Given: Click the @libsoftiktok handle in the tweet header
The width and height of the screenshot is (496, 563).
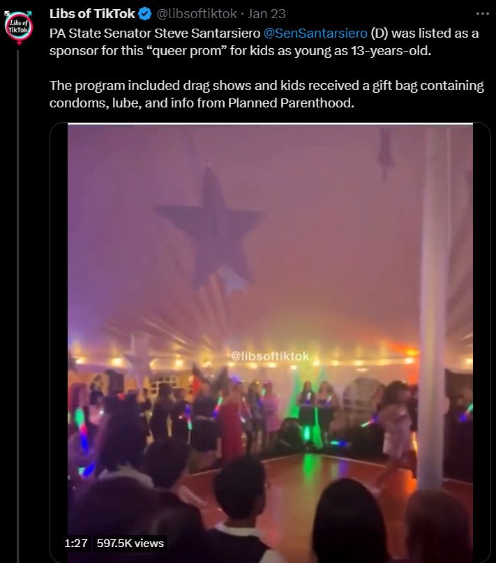Looking at the screenshot, I should (197, 14).
